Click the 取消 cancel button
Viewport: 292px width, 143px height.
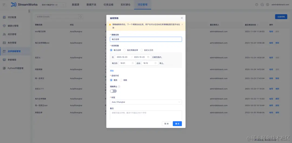click(x=167, y=124)
